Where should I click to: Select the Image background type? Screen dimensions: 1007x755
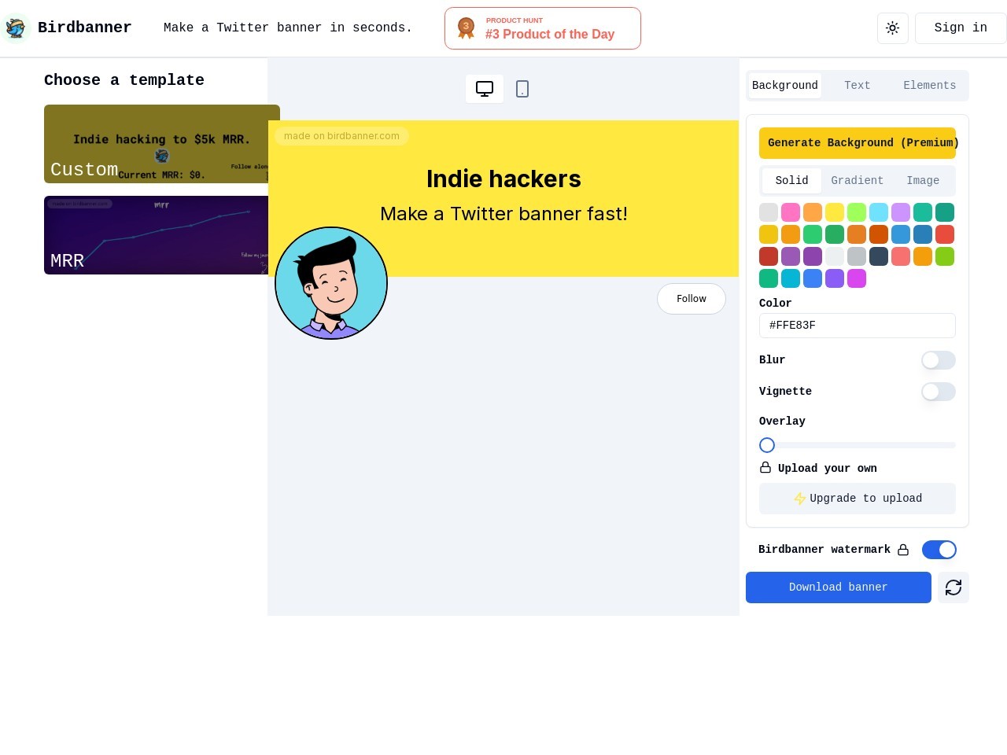(x=923, y=181)
